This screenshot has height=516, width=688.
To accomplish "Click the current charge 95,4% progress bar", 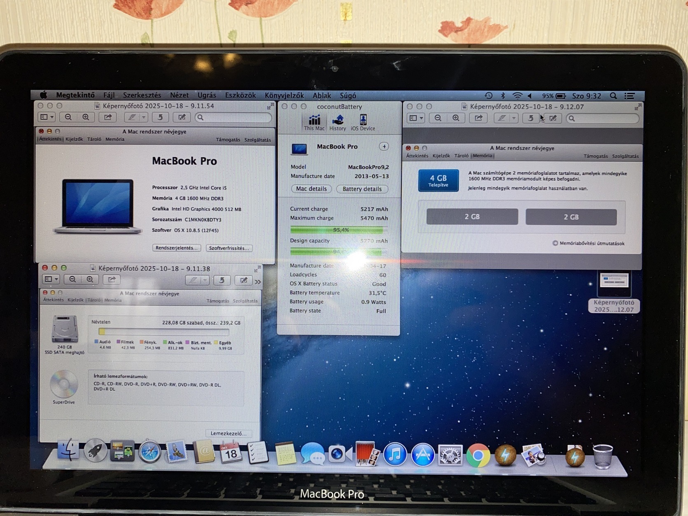I will click(x=339, y=230).
